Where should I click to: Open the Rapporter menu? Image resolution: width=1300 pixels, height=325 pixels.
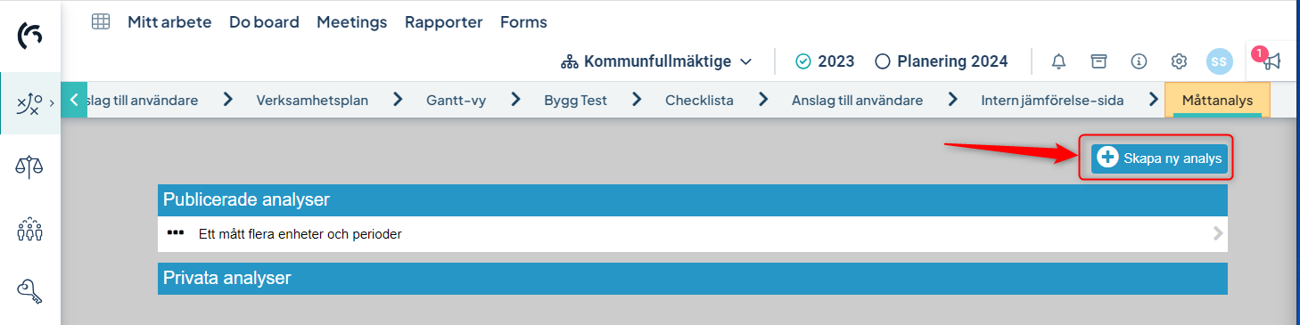point(443,21)
